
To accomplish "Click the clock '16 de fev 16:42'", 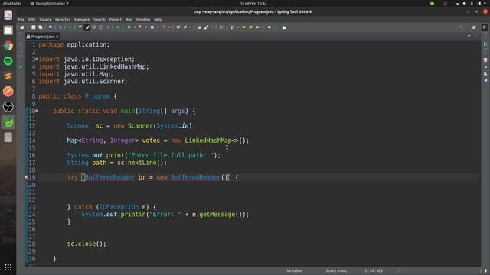I will pos(253,3).
